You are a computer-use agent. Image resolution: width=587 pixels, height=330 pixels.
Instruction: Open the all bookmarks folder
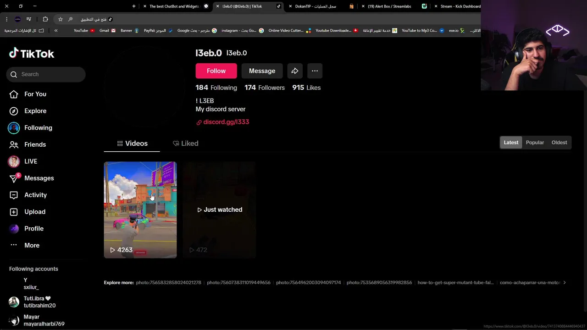24,31
